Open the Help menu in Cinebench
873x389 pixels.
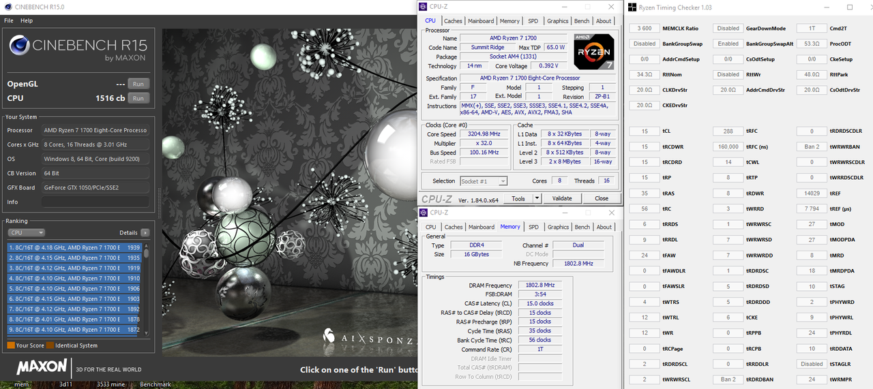pyautogui.click(x=27, y=20)
